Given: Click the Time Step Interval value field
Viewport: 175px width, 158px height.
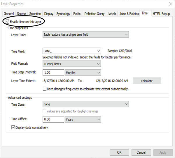Looking at the screenshot, I should point(53,73).
